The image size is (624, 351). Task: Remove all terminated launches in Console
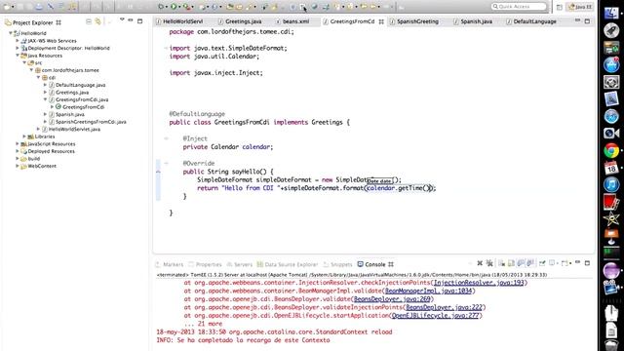489,263
